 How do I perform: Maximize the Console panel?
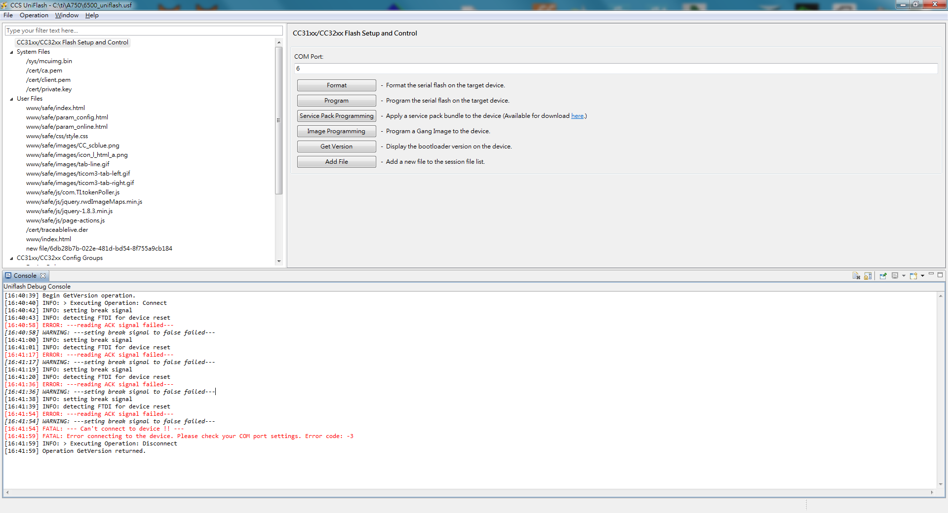940,274
